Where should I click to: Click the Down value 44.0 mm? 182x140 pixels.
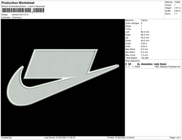pyautogui.click(x=145, y=41)
